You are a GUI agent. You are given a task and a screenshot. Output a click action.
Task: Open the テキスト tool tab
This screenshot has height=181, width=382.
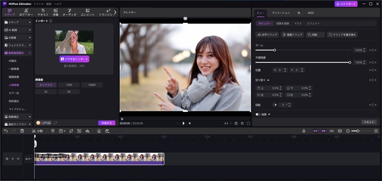[x=43, y=12]
